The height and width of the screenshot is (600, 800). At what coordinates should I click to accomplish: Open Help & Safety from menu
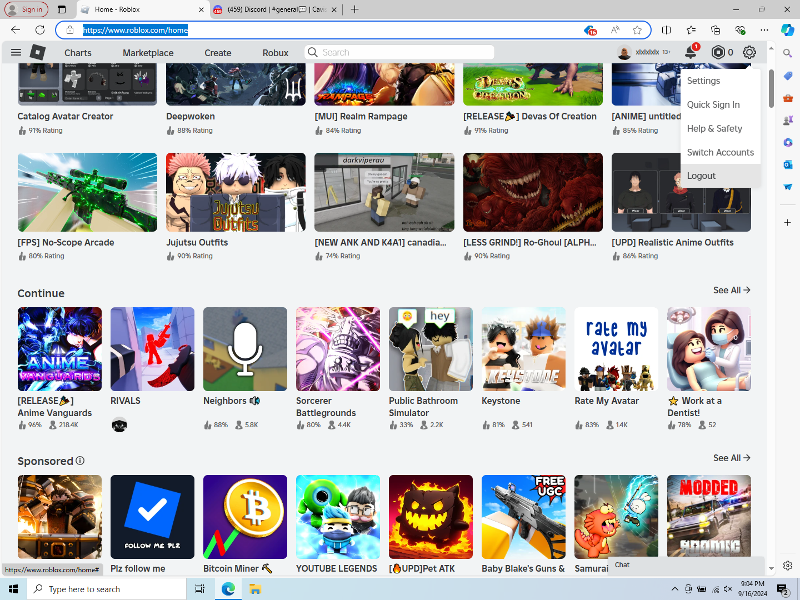coord(721,128)
